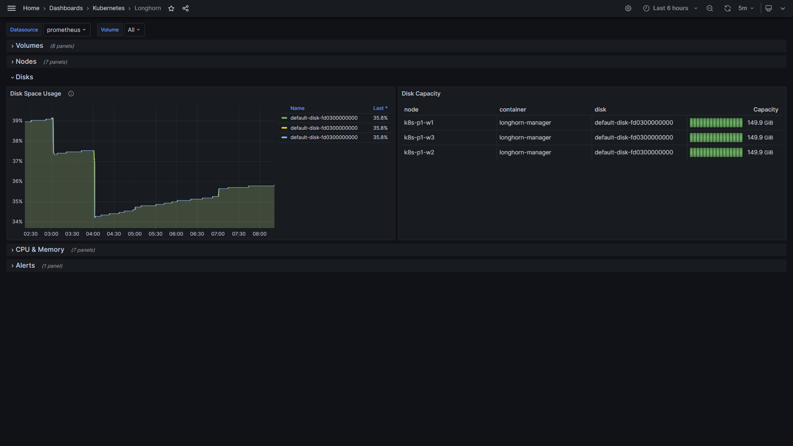Click the TV view mode icon
The width and height of the screenshot is (793, 446).
[x=769, y=8]
